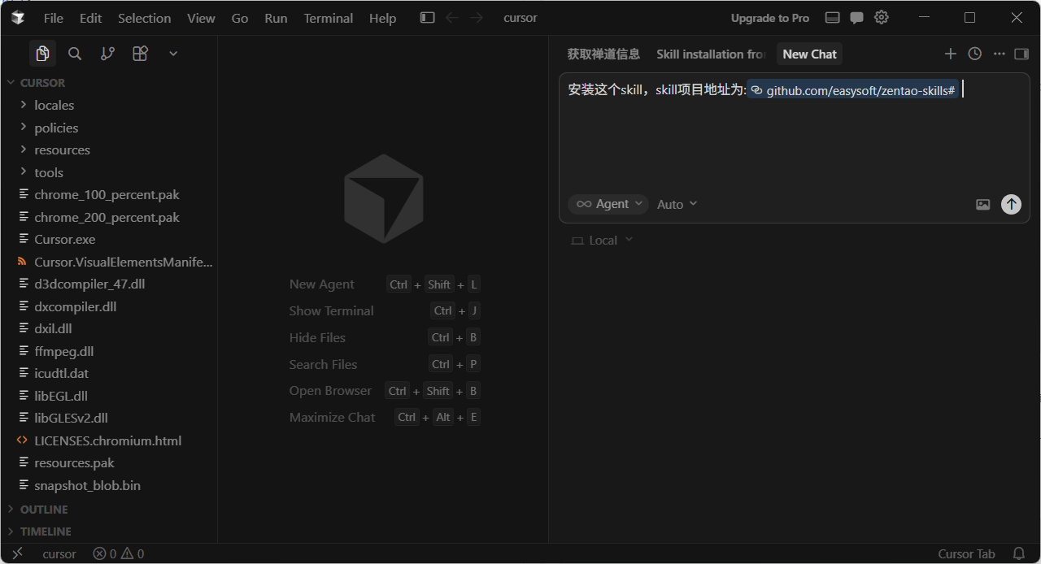This screenshot has height=564, width=1041.
Task: Send the message with the arrow button
Action: (1011, 204)
